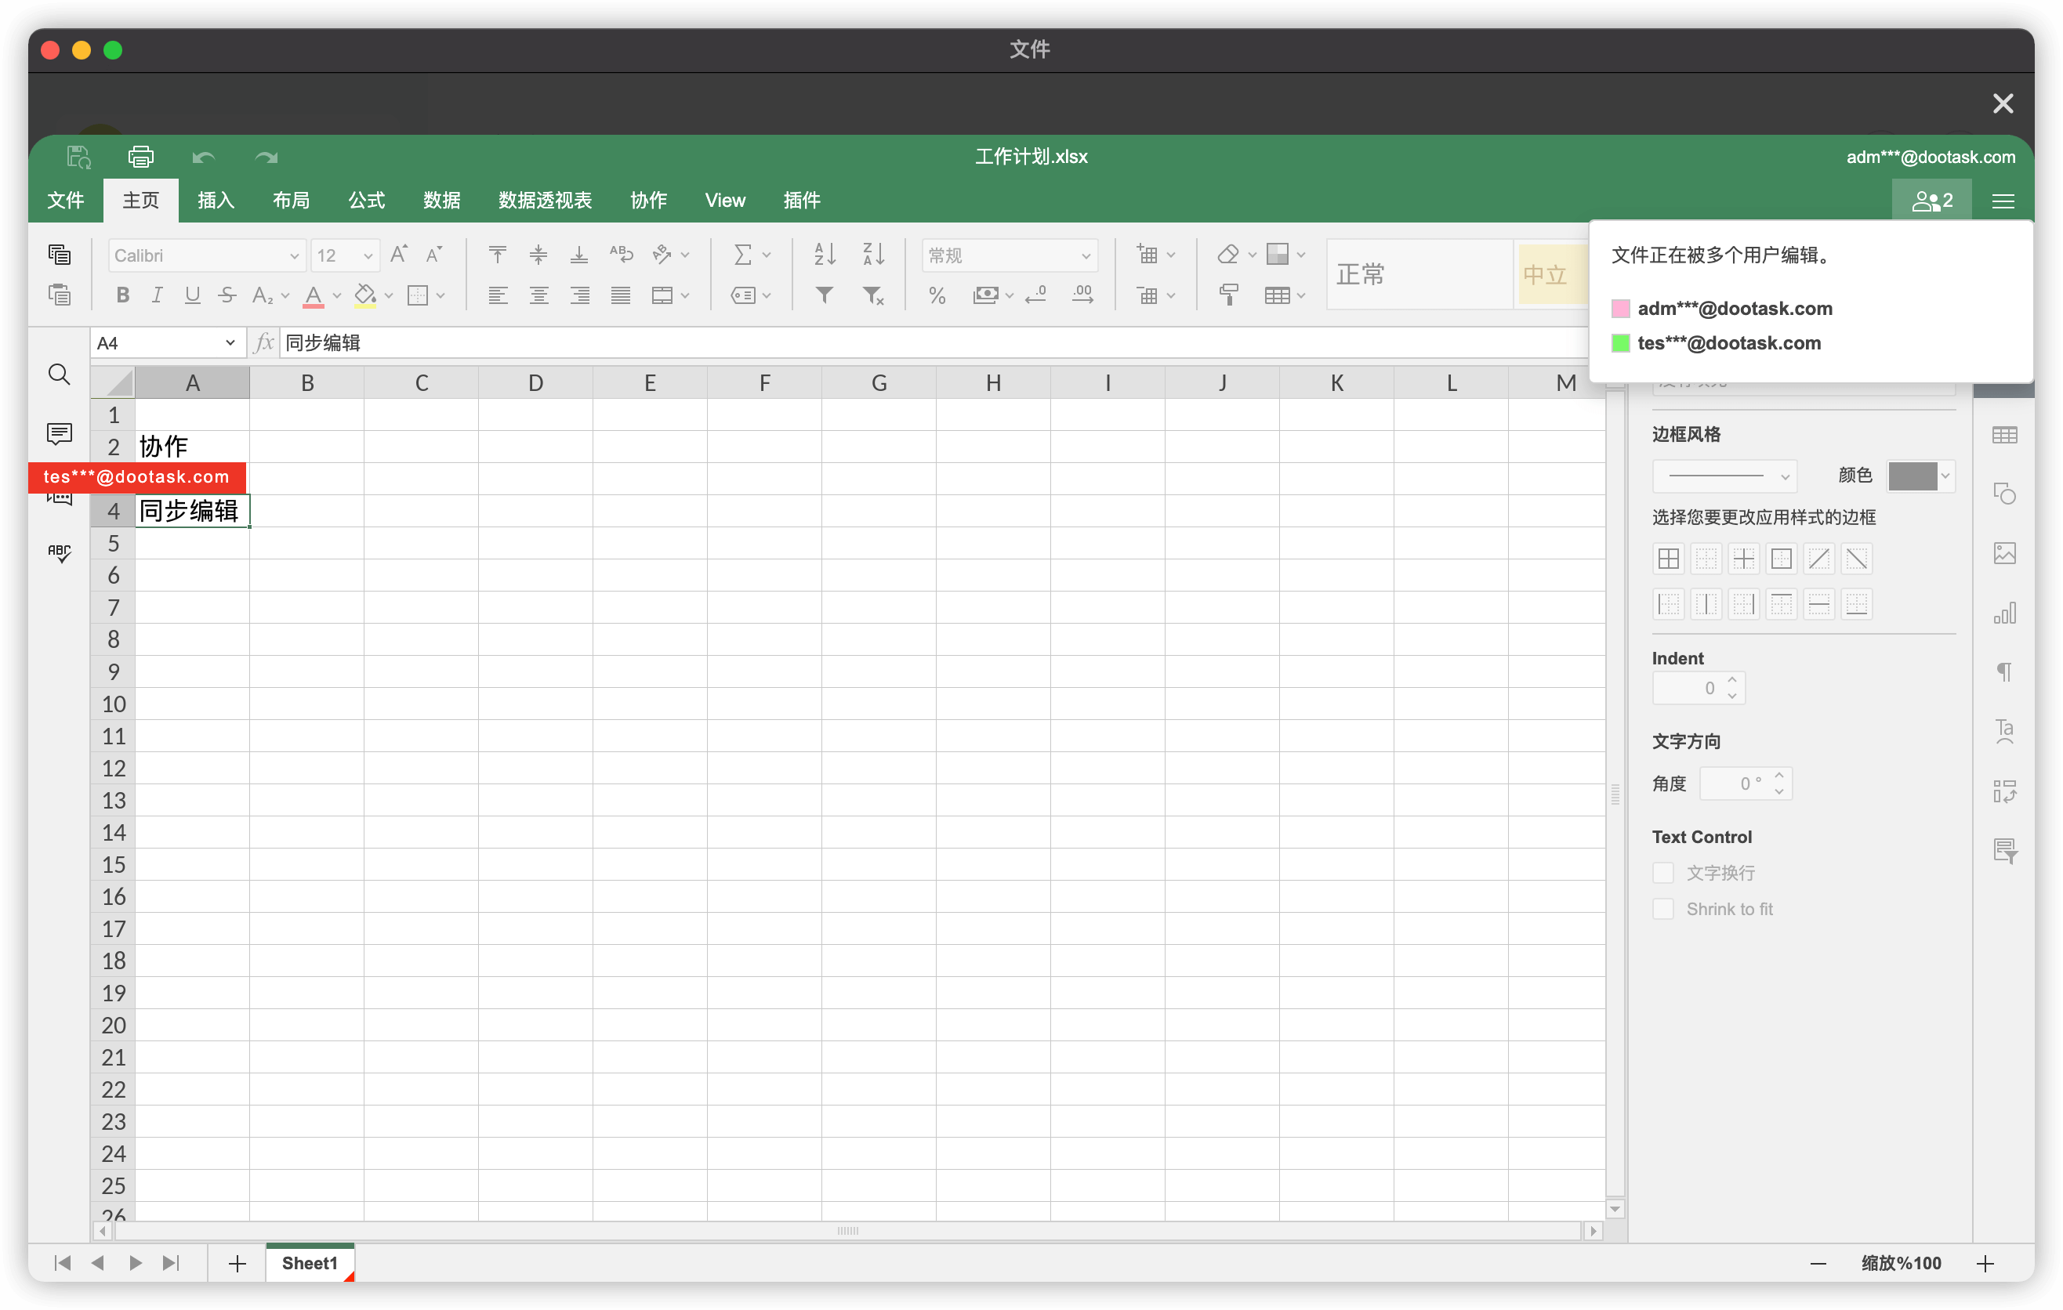The width and height of the screenshot is (2063, 1310).
Task: Open fill color dropdown arrow
Action: point(389,295)
